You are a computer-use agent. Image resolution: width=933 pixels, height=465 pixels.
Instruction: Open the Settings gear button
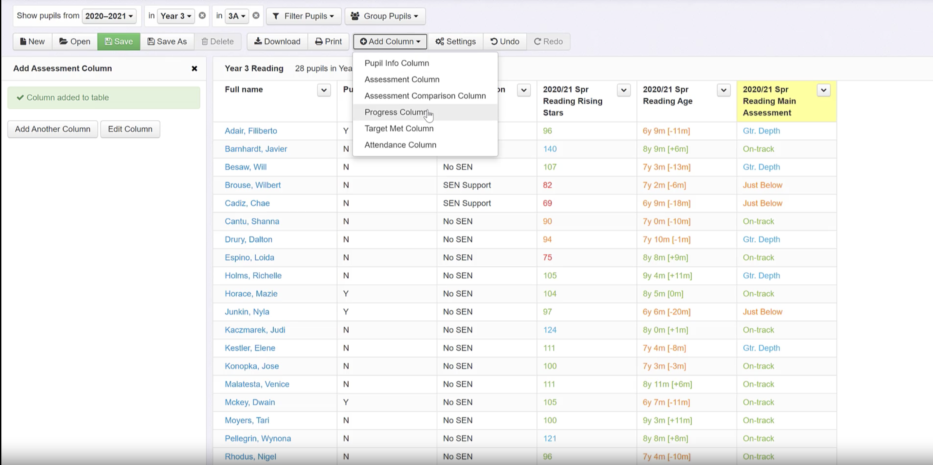point(455,41)
